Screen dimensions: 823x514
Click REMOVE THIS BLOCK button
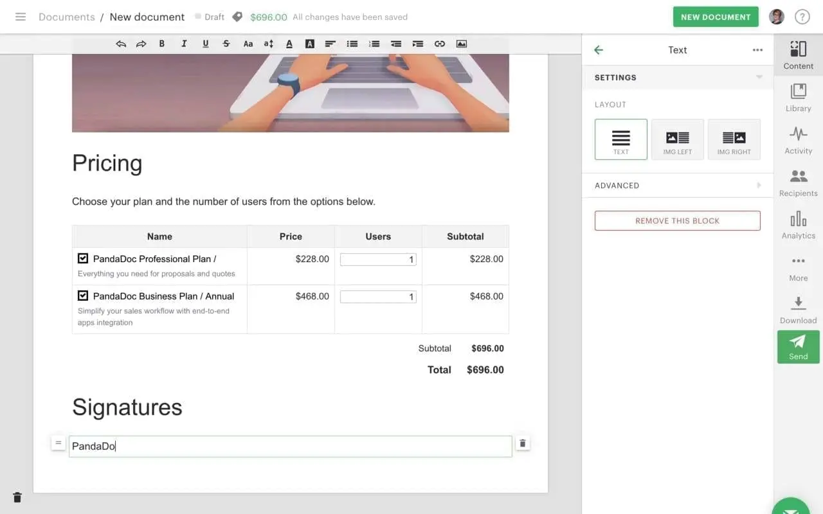pyautogui.click(x=678, y=220)
